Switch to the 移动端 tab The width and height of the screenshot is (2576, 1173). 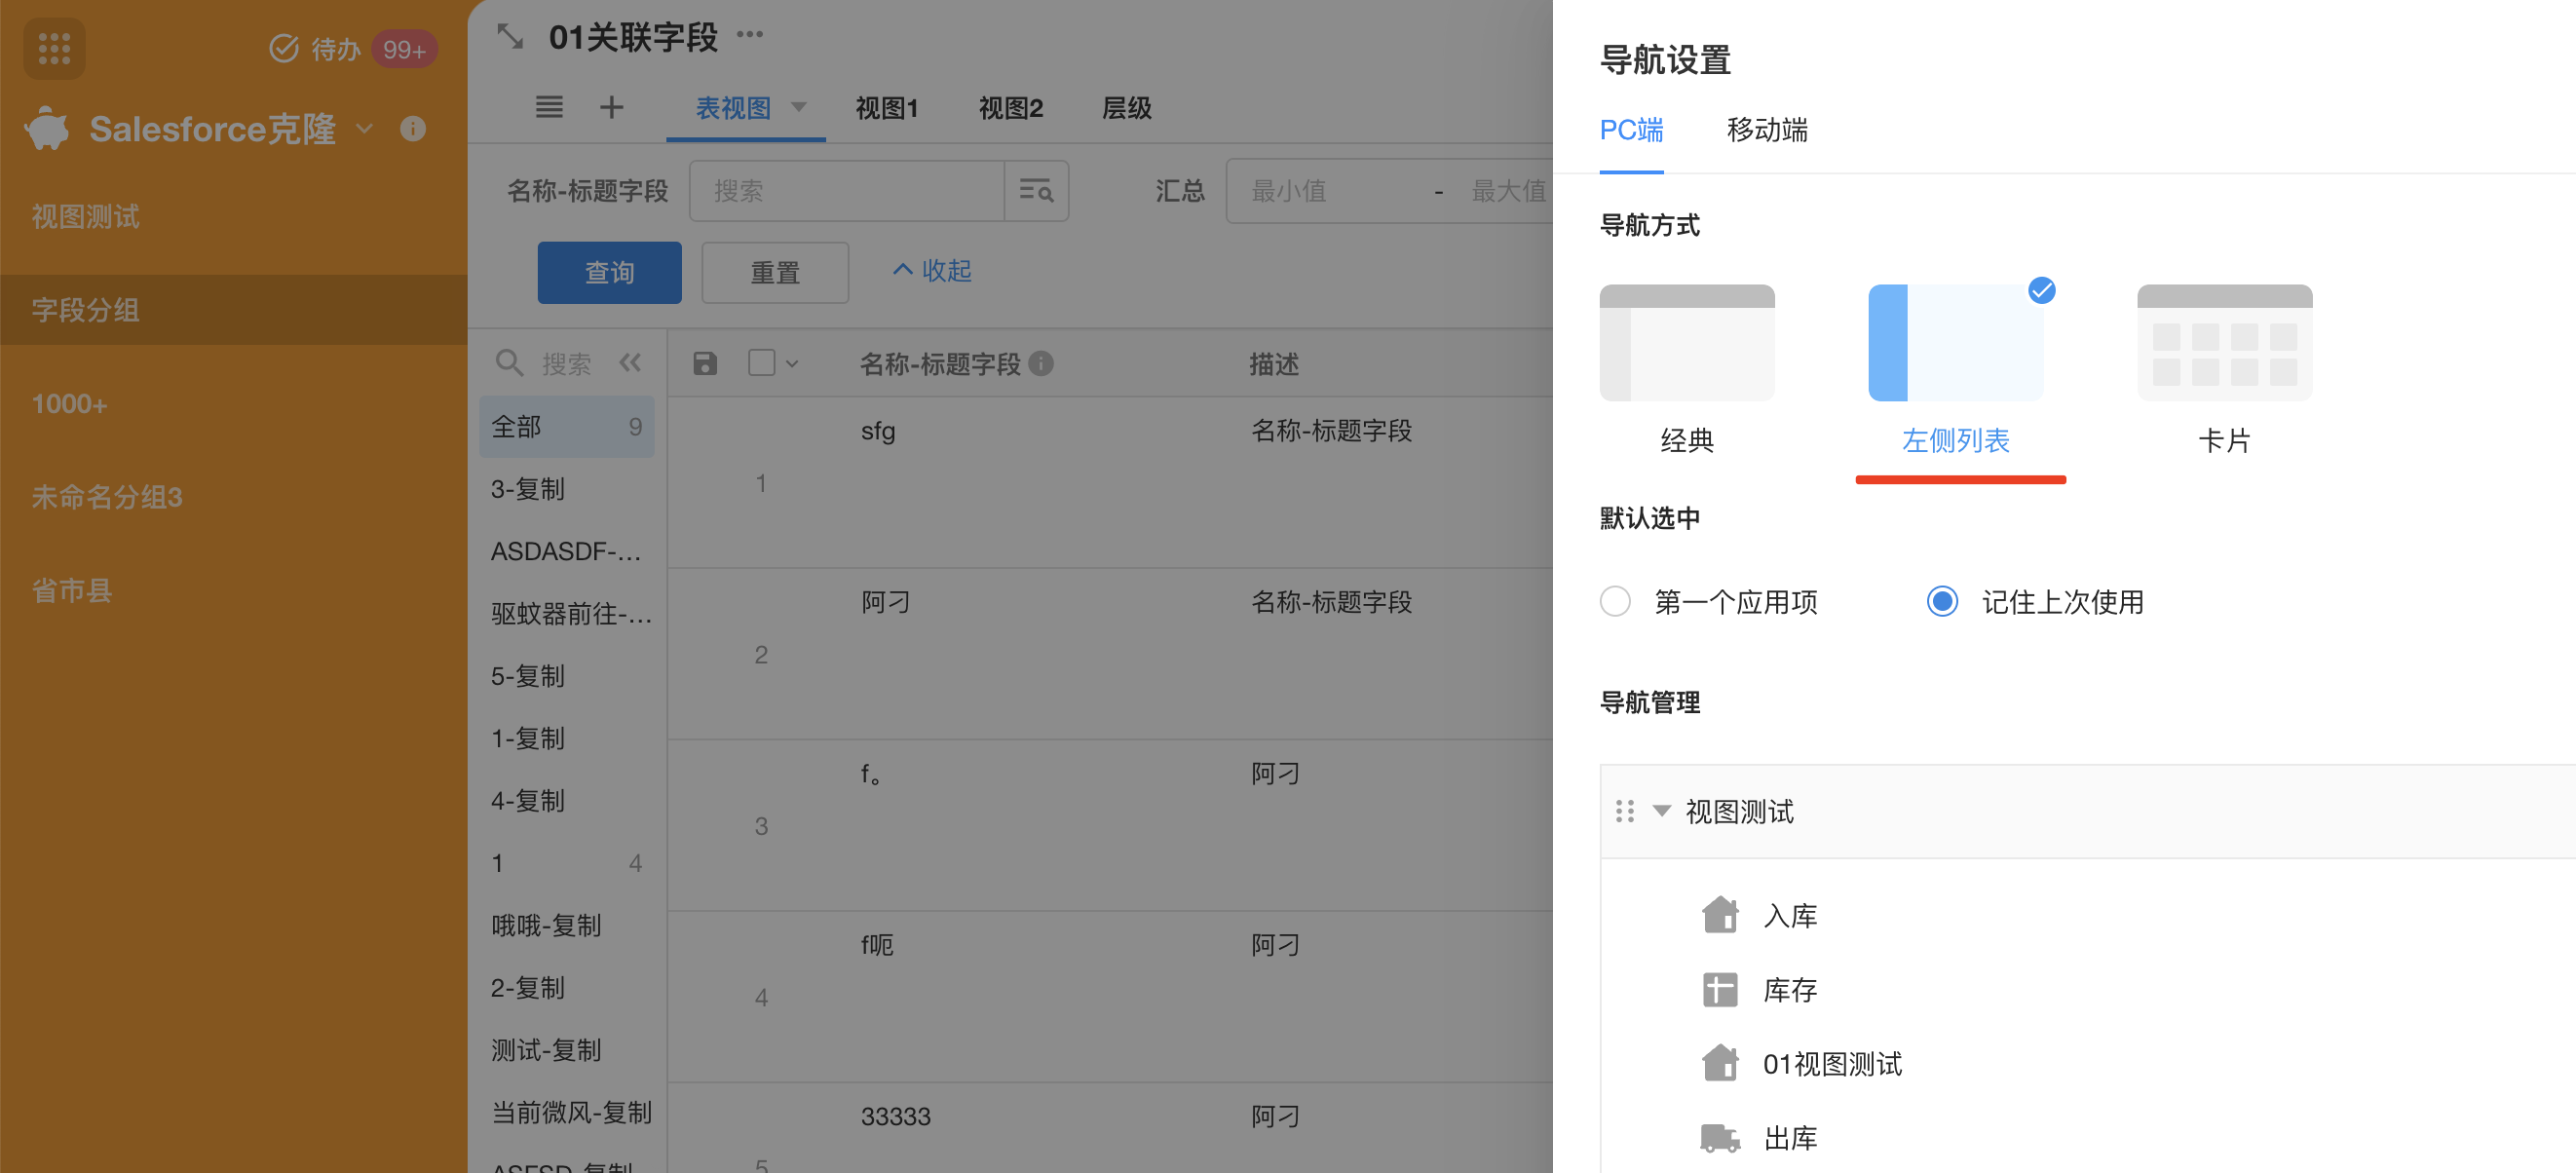click(1766, 130)
